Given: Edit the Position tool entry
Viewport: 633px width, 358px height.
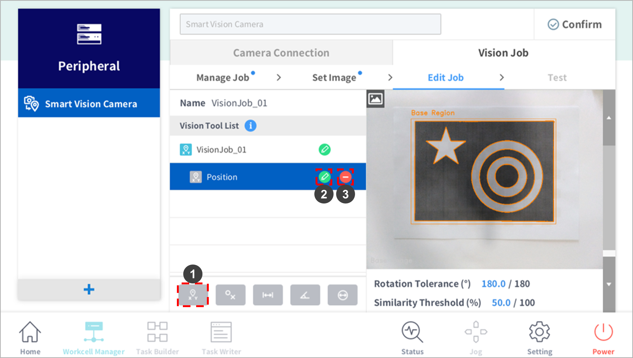Looking at the screenshot, I should click(x=324, y=177).
